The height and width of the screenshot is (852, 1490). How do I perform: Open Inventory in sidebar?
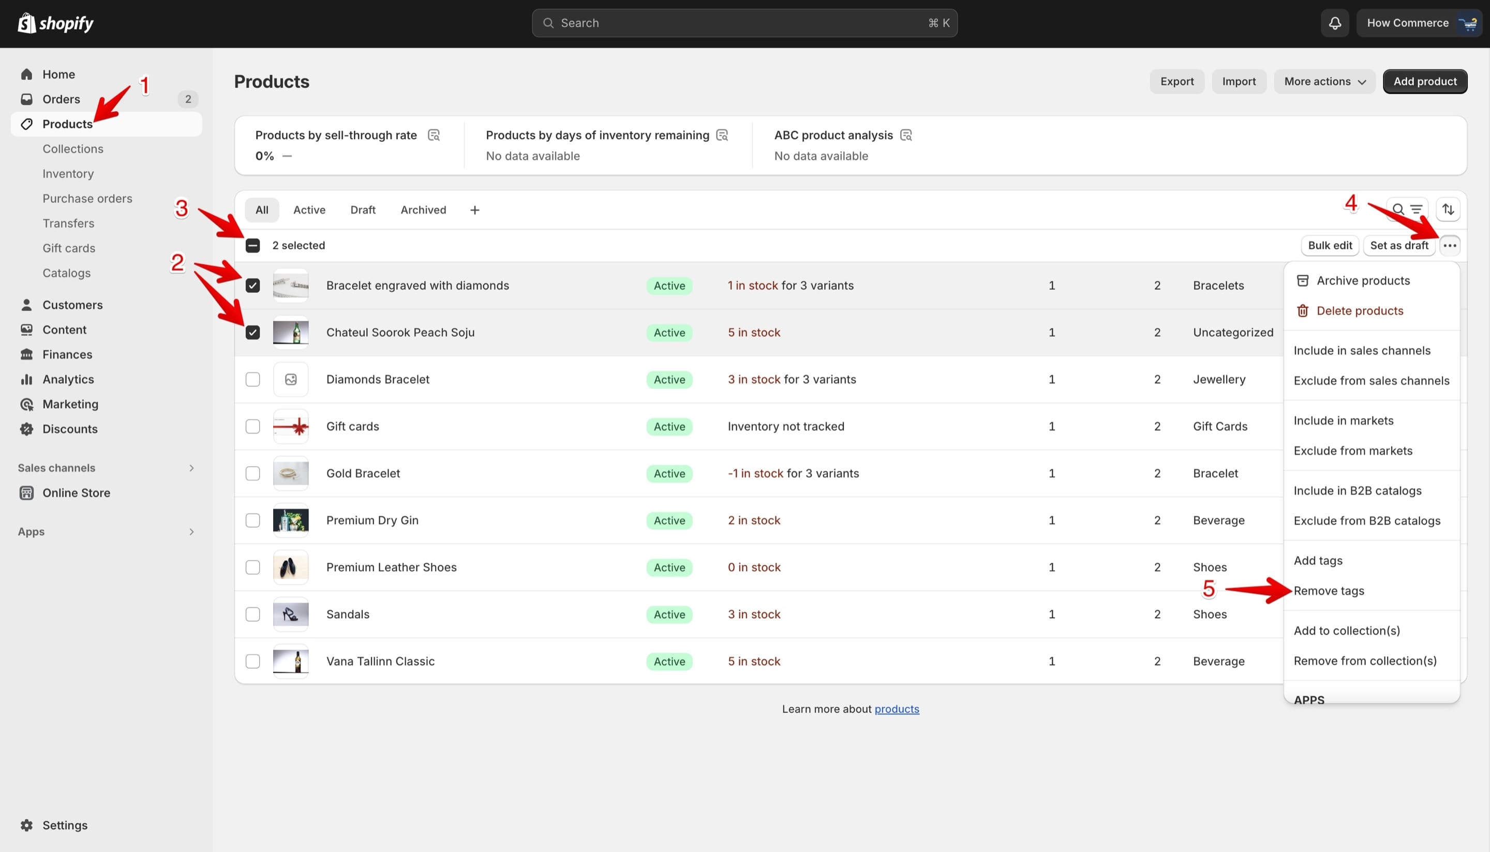[x=68, y=174]
